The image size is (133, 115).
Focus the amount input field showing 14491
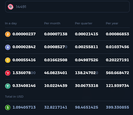(x=67, y=7)
